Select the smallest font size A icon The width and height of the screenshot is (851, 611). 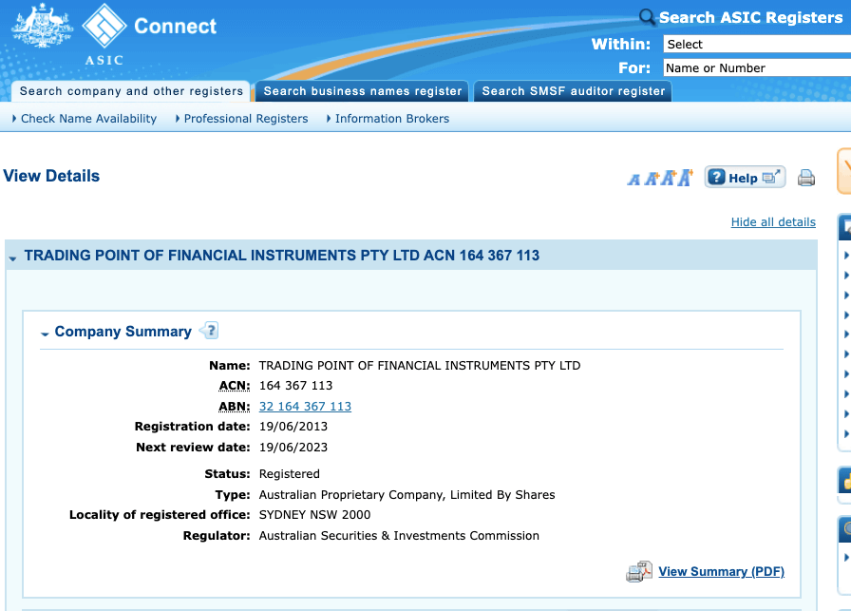click(634, 180)
